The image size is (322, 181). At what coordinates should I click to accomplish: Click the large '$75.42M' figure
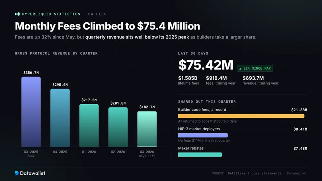tap(206, 65)
